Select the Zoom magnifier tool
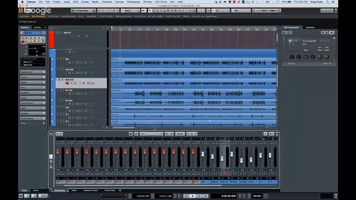The image size is (356, 200). point(168,11)
